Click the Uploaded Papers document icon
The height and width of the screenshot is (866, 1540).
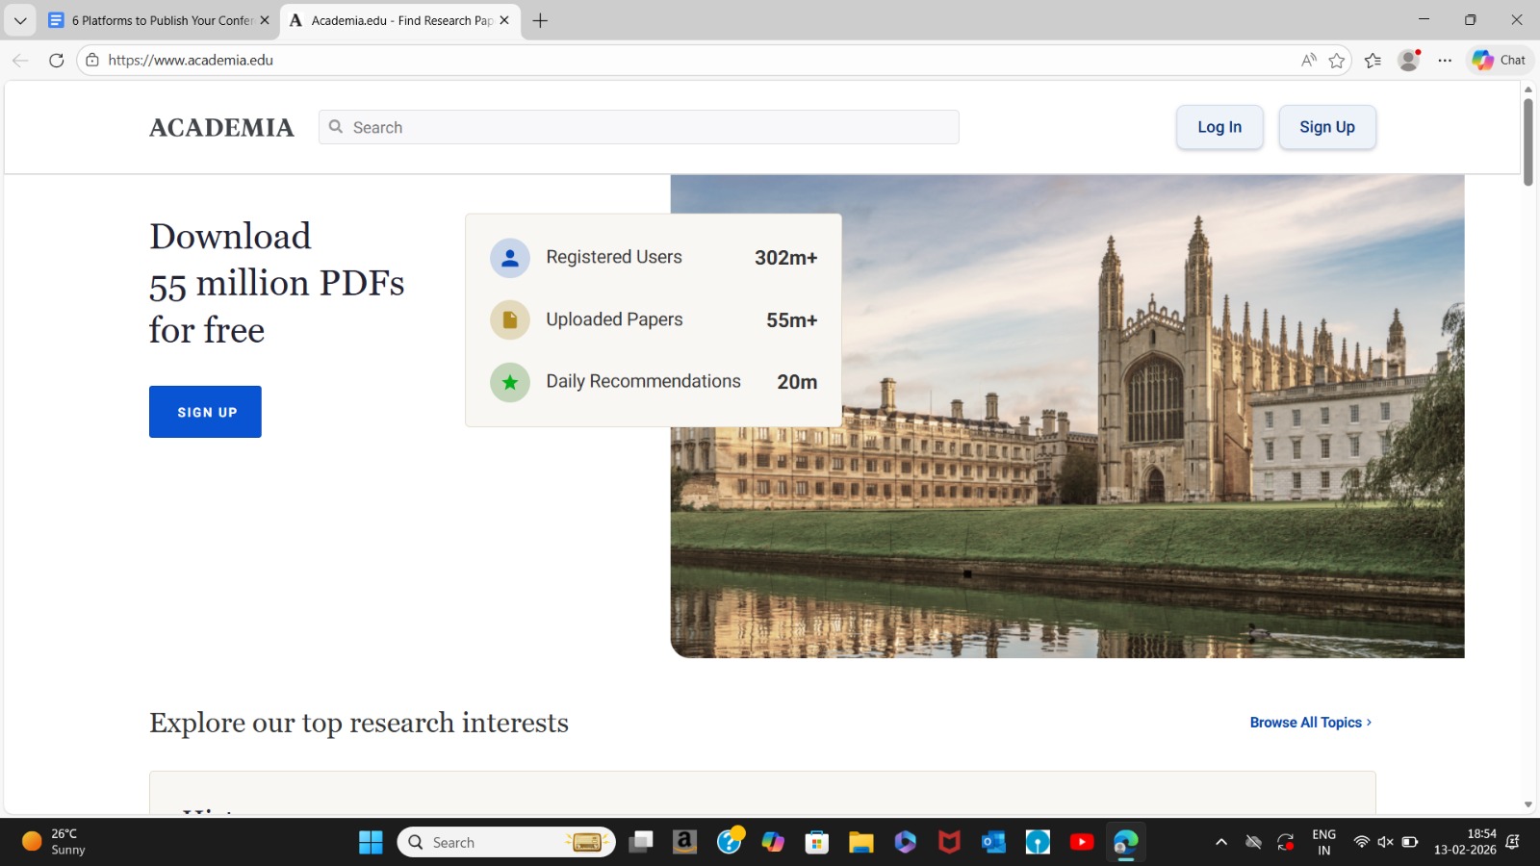[509, 319]
